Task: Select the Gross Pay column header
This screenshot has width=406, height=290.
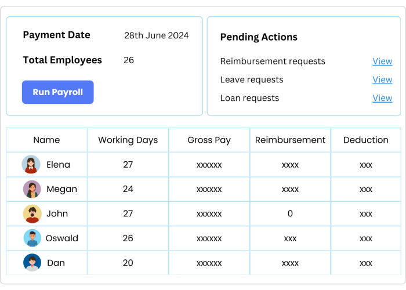Action: [x=209, y=140]
